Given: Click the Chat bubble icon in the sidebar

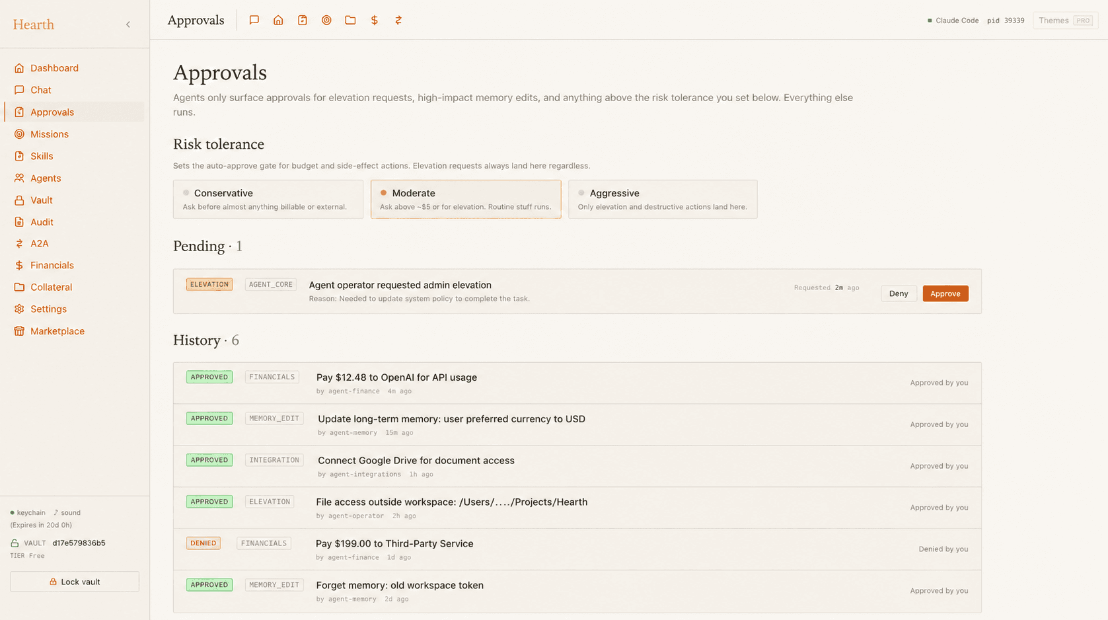Looking at the screenshot, I should tap(19, 90).
